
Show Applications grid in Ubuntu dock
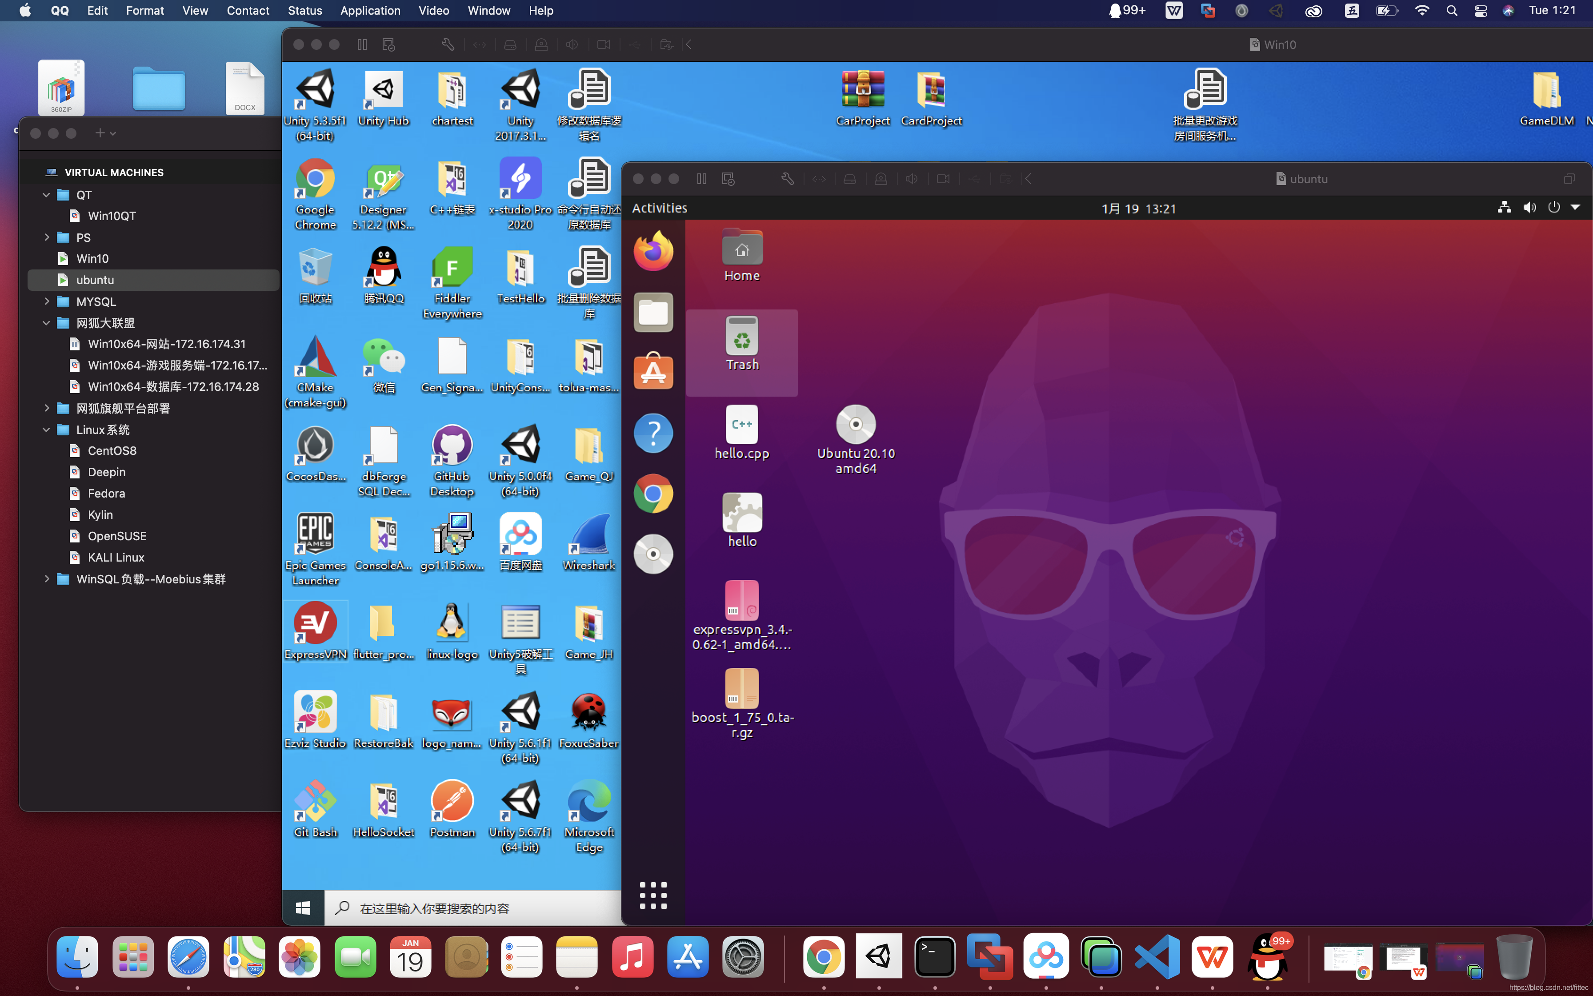653,895
